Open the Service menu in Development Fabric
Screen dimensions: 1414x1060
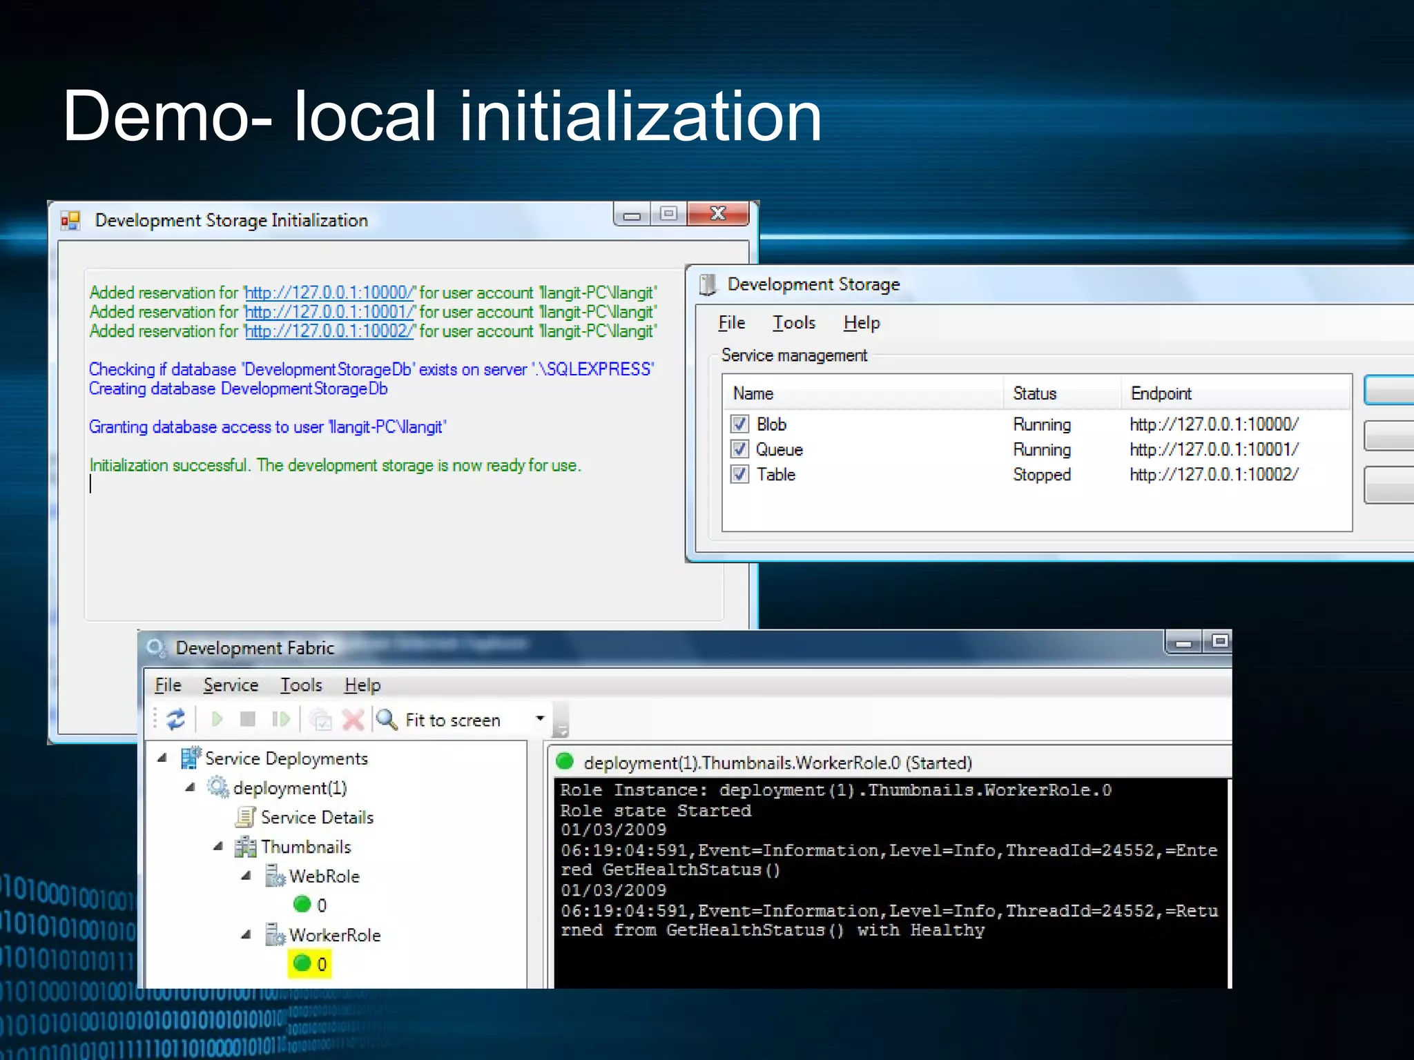(x=231, y=685)
